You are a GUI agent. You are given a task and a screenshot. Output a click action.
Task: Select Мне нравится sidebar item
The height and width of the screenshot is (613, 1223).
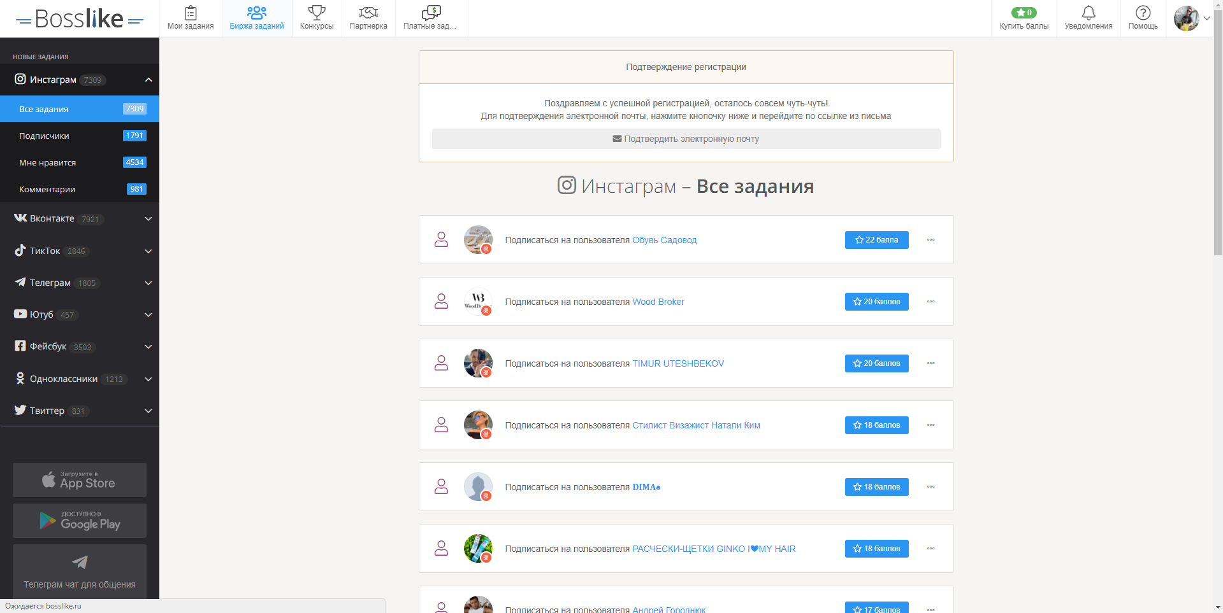pos(80,162)
